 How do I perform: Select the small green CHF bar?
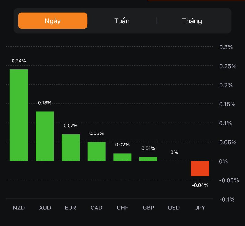pos(122,157)
